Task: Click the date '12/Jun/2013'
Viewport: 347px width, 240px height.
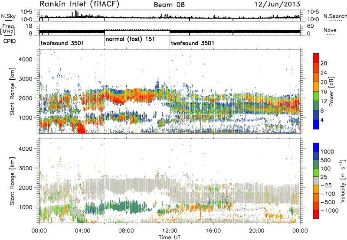Action: coord(277,4)
